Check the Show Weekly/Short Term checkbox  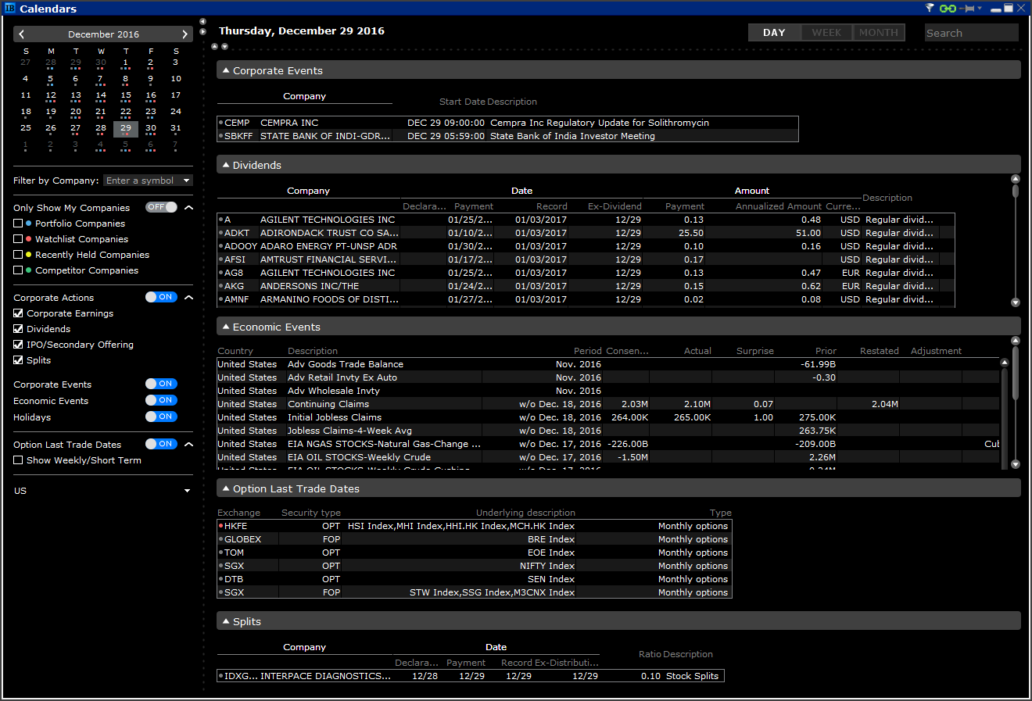pyautogui.click(x=18, y=460)
